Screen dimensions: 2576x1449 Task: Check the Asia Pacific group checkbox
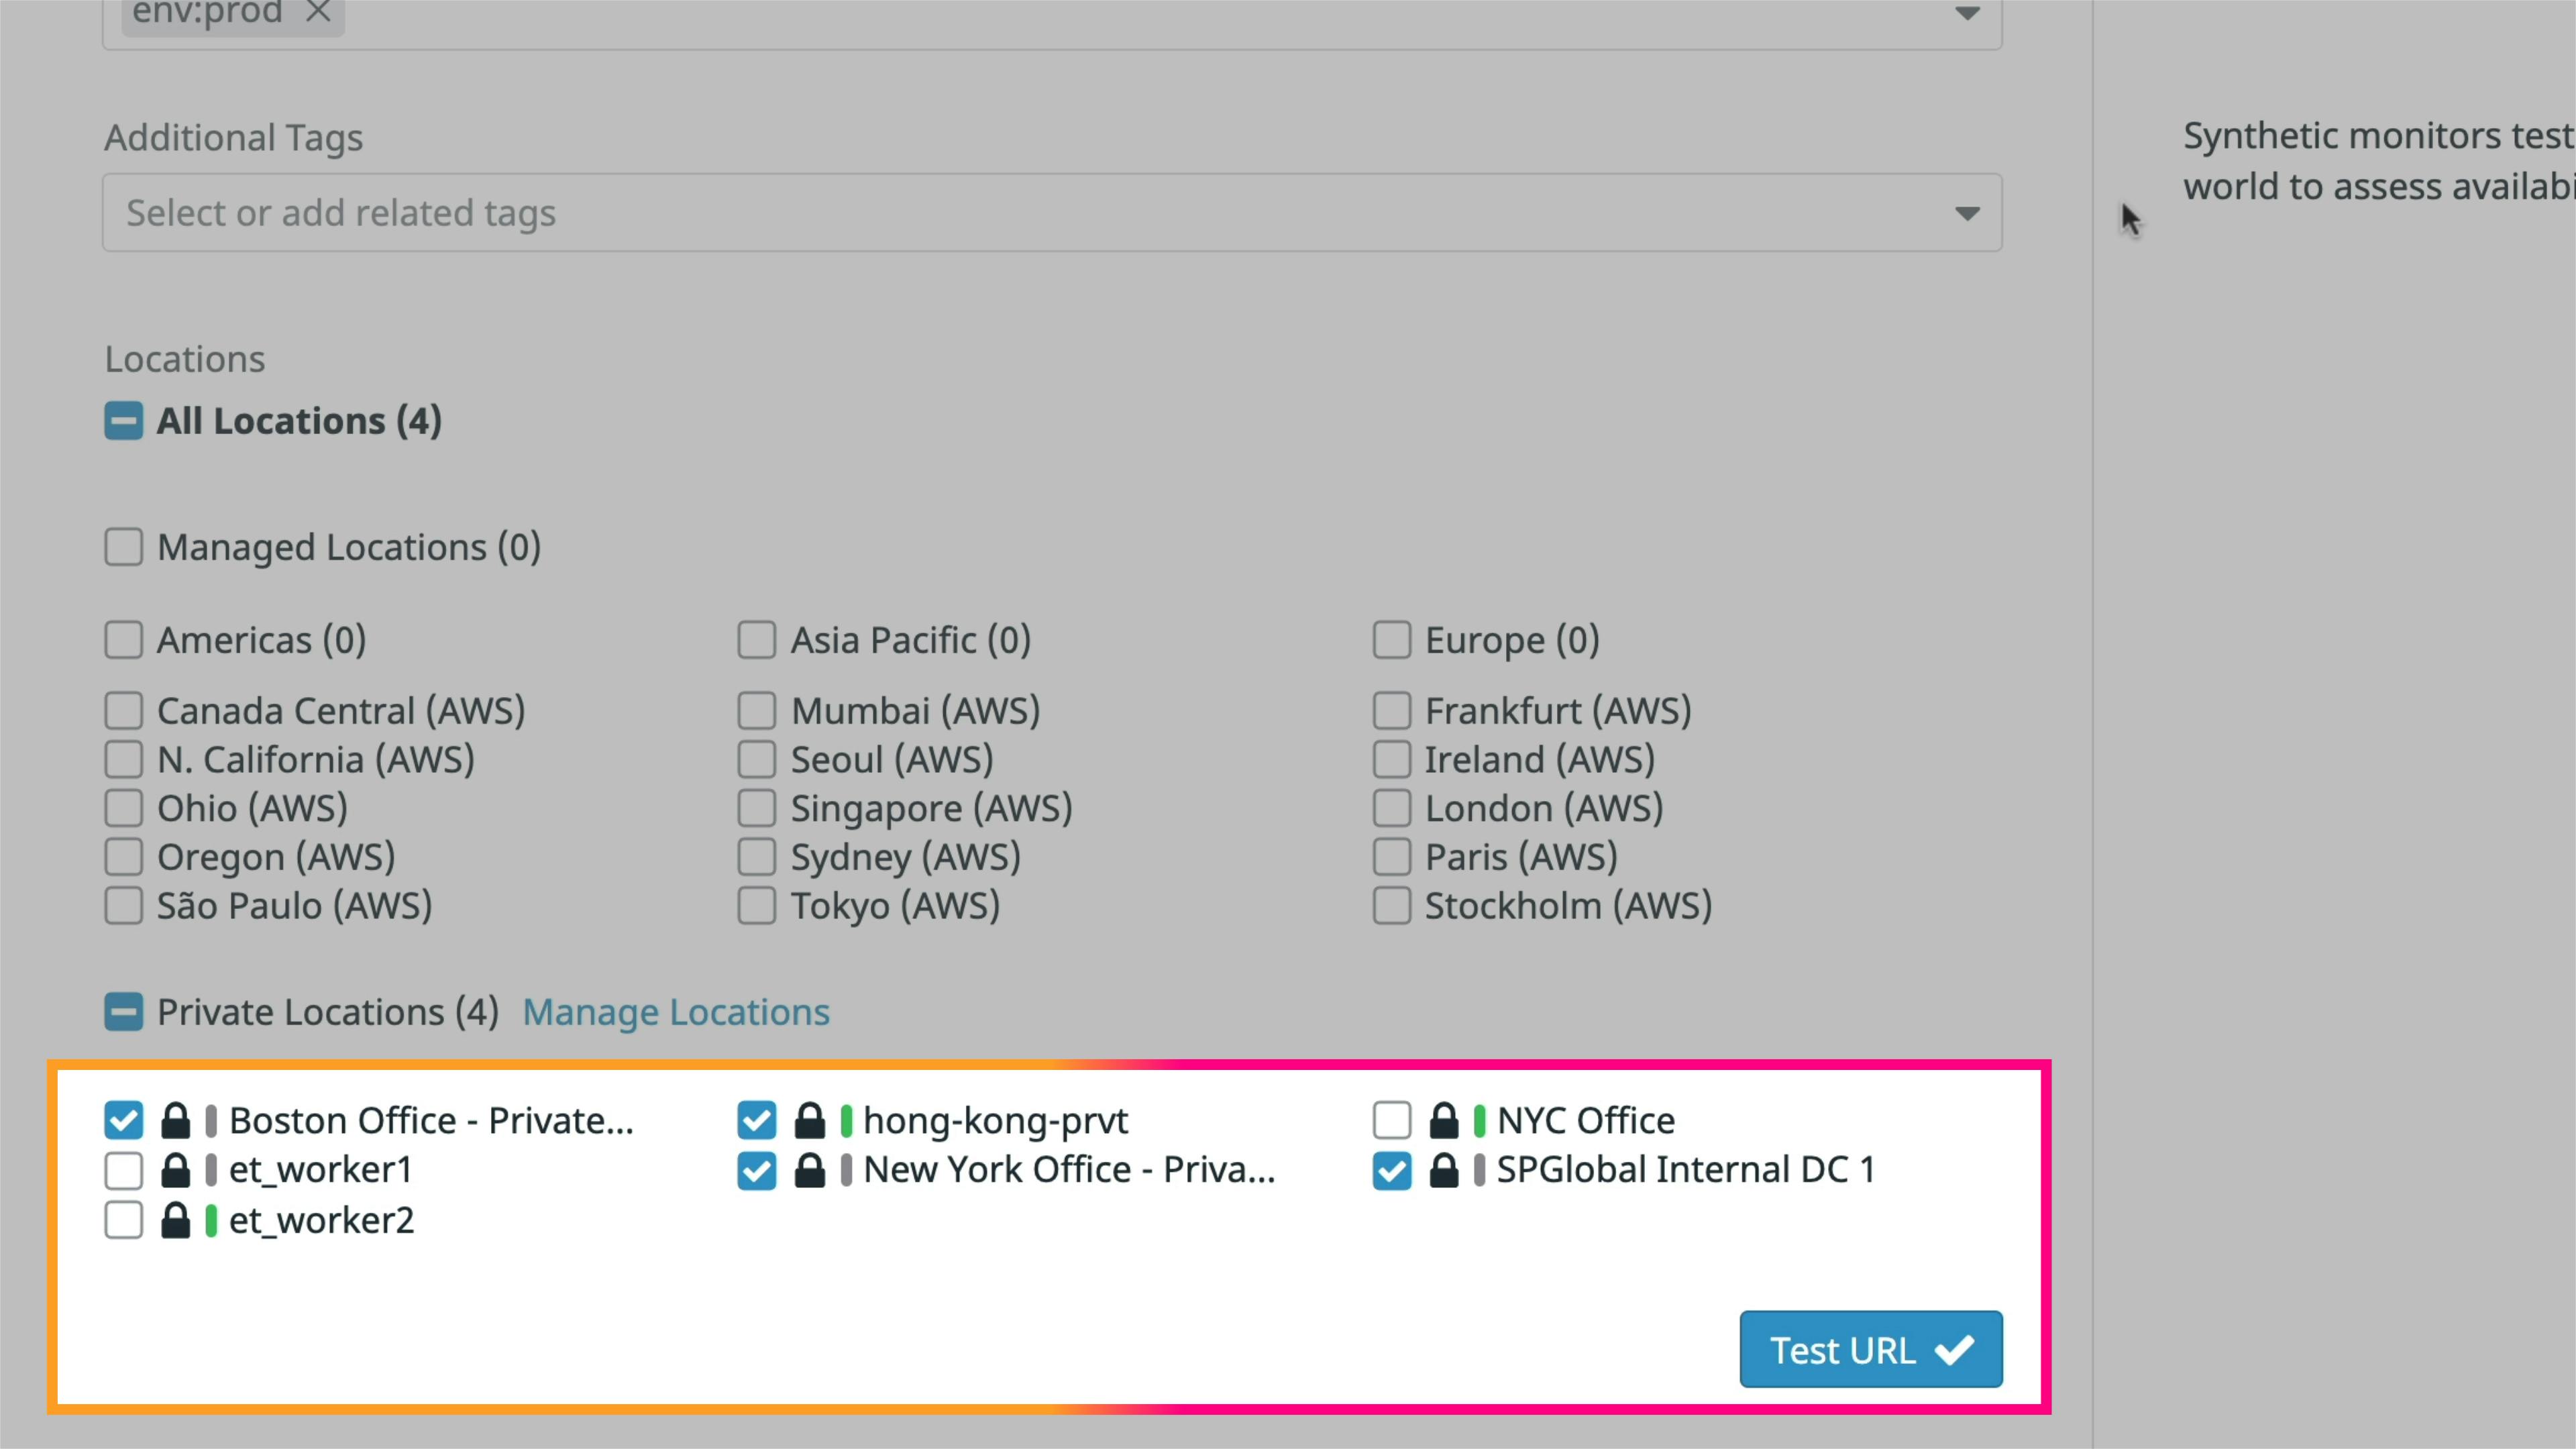(757, 640)
